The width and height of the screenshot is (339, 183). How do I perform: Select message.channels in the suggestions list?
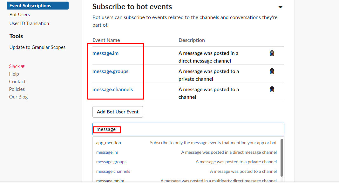113,172
